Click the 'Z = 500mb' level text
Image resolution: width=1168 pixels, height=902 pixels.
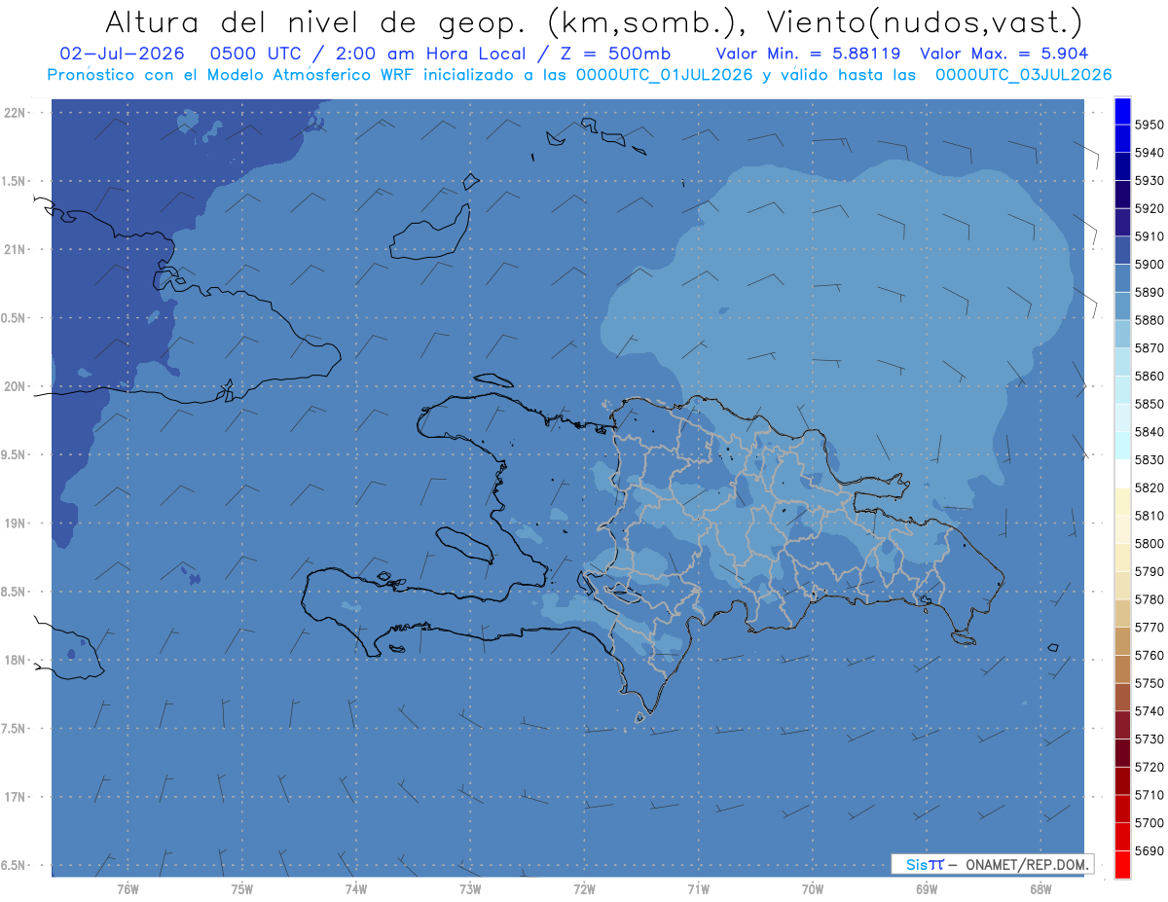pos(613,54)
